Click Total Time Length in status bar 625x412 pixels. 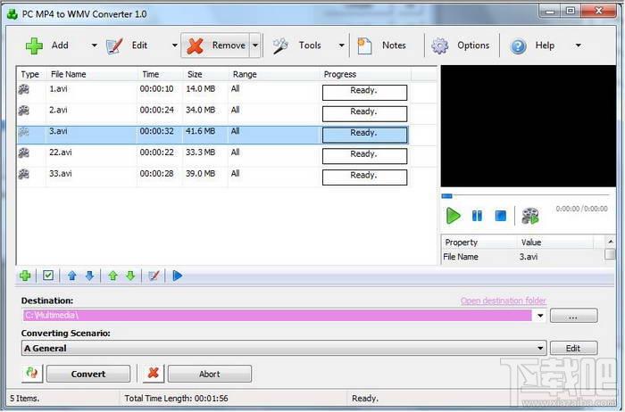[x=176, y=398]
